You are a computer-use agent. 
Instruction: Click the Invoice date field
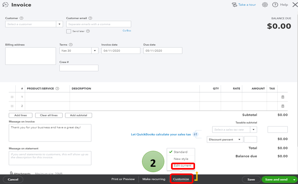(x=121, y=51)
